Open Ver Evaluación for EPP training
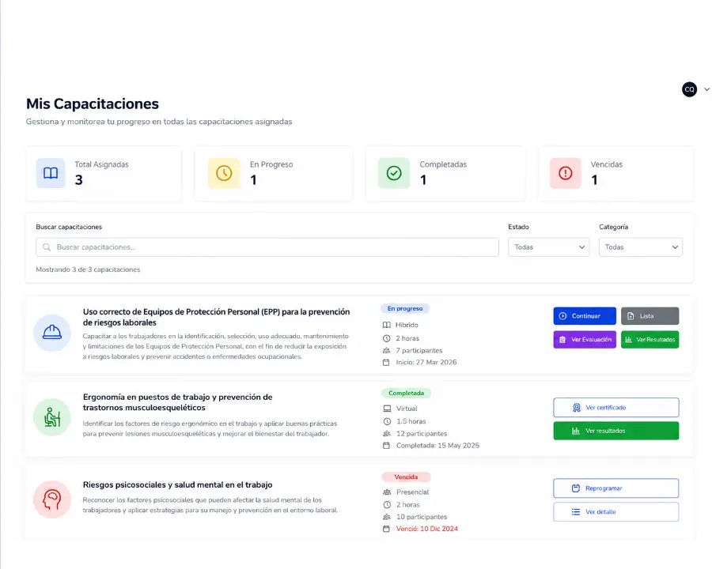712x569 pixels. tap(585, 339)
